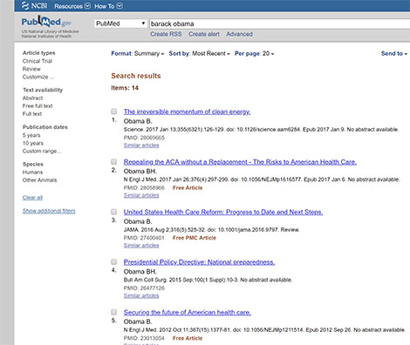
Task: Click the Search results heading
Action: coord(136,76)
